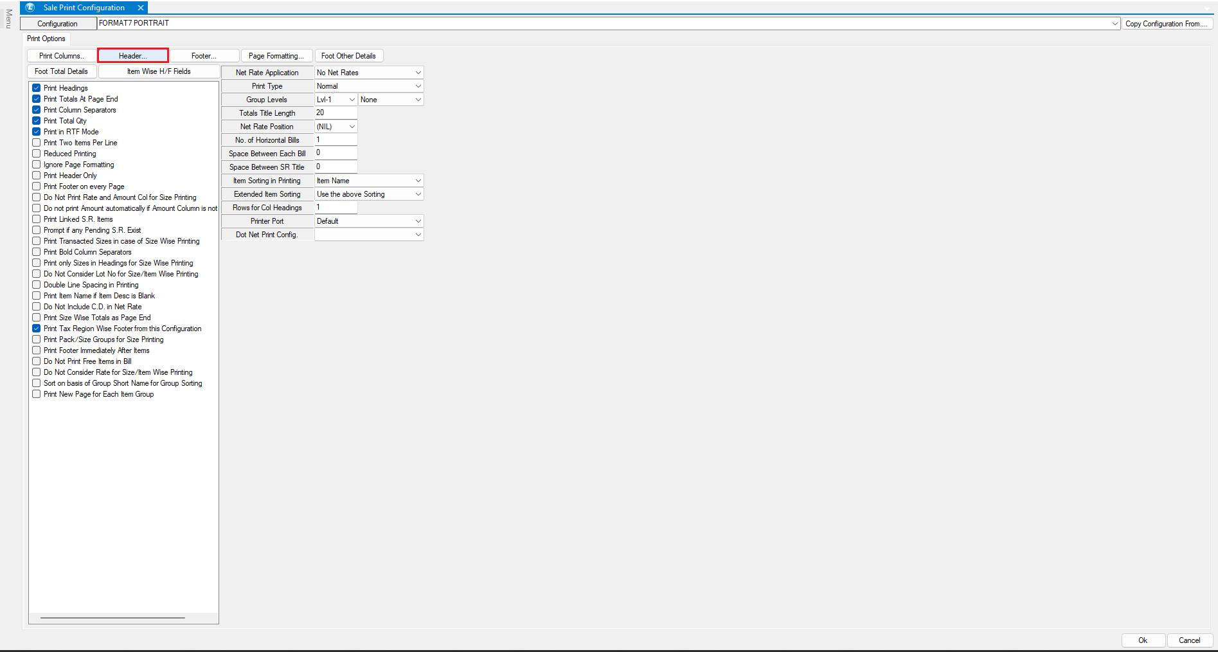
Task: Open the Footer settings button
Action: click(204, 56)
